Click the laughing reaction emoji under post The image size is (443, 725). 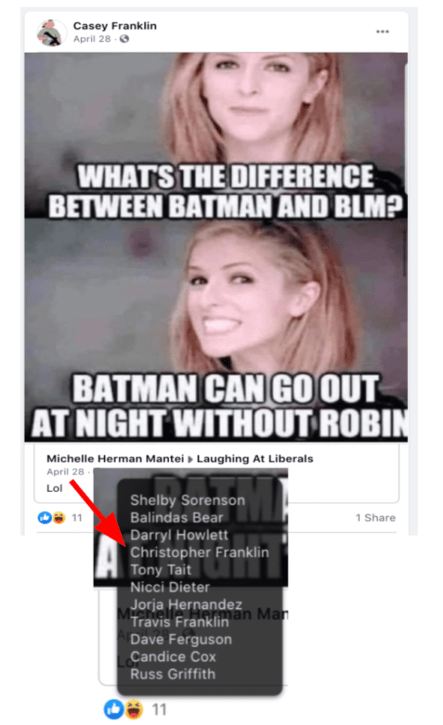(x=59, y=518)
